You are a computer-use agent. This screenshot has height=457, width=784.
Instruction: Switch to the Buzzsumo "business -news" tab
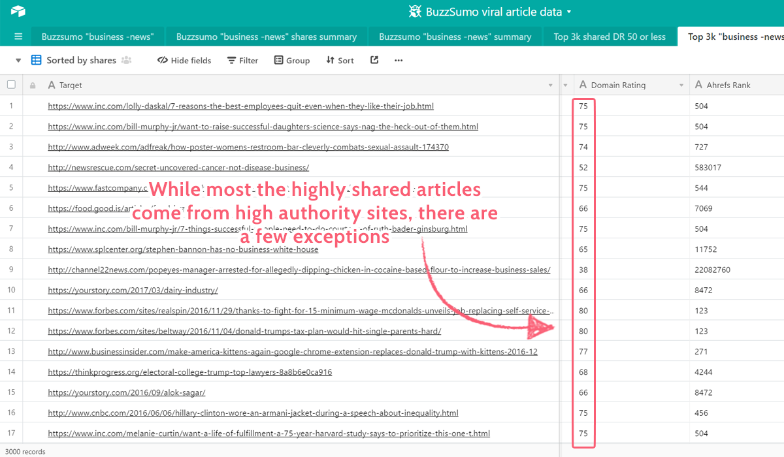coord(97,37)
